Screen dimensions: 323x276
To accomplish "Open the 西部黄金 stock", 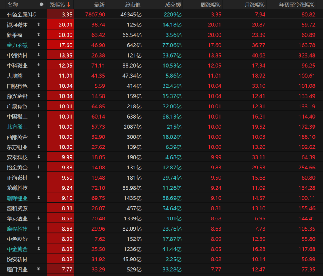I will [18, 137].
